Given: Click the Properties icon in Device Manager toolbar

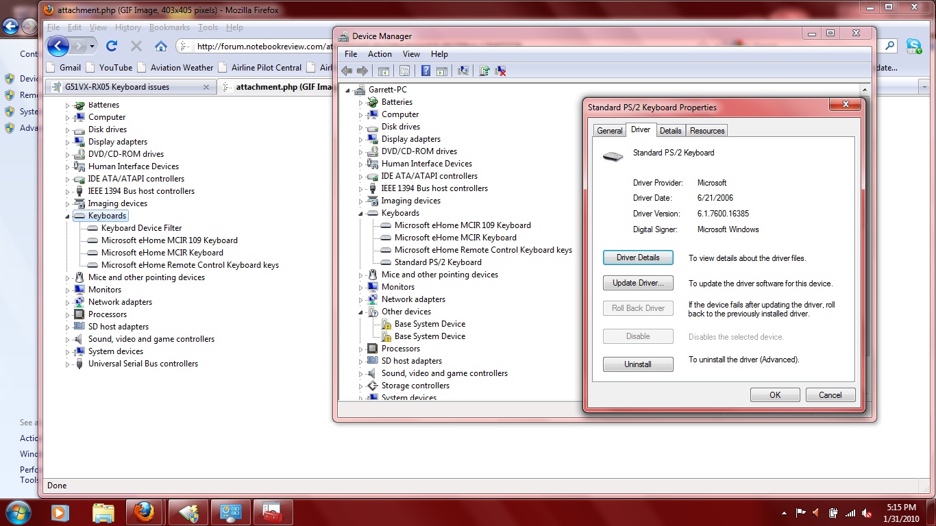Looking at the screenshot, I should 404,71.
